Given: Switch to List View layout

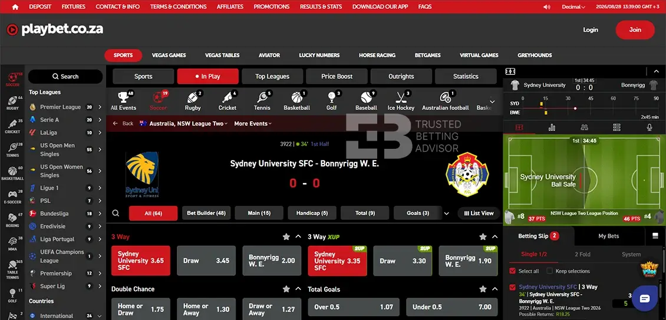Looking at the screenshot, I should tap(479, 213).
